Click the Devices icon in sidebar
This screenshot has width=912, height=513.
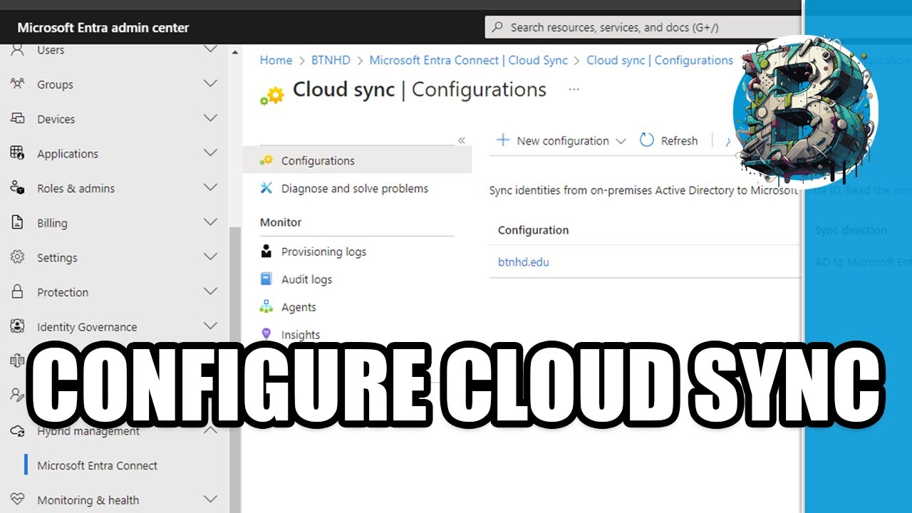tap(18, 119)
